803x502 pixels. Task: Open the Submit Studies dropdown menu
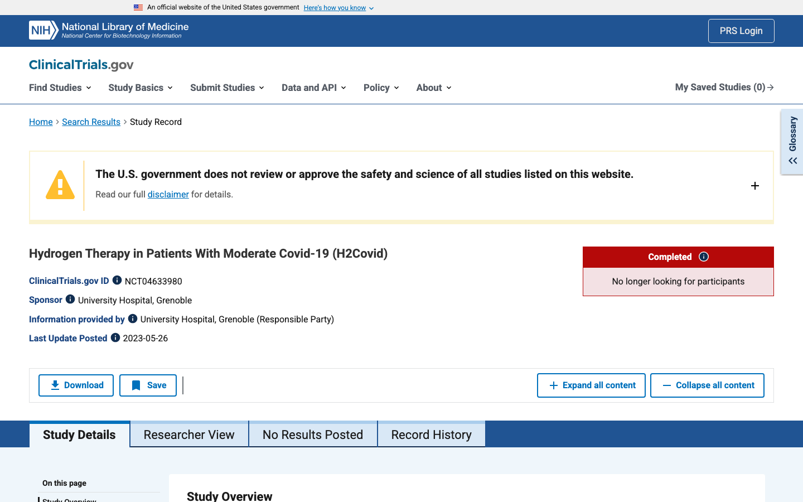[x=227, y=88]
